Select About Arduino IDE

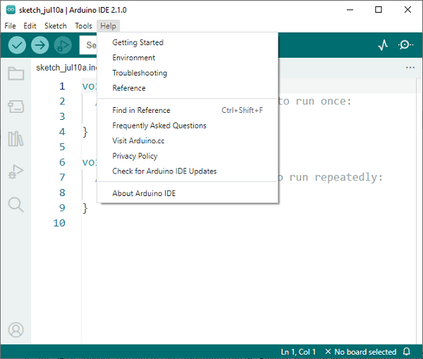[188, 193]
